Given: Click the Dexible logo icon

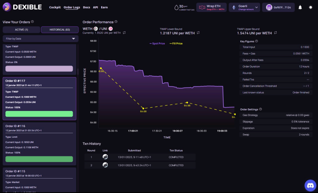Looking at the screenshot, I should pos(7,7).
